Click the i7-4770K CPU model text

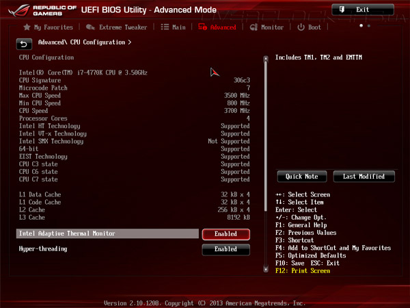[x=83, y=73]
